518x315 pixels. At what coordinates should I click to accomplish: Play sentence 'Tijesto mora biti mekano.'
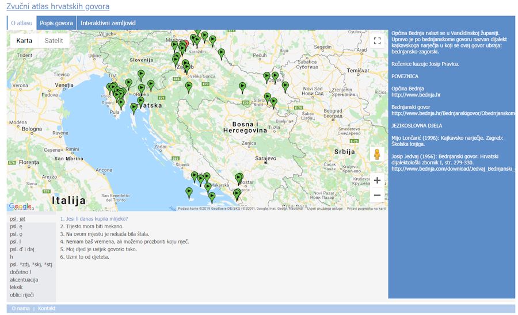[x=87, y=226]
